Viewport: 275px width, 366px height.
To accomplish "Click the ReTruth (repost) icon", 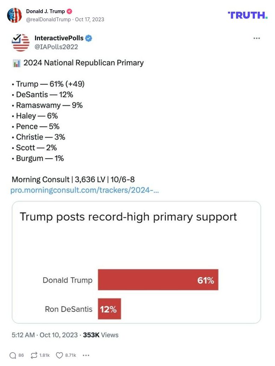I will point(34,355).
